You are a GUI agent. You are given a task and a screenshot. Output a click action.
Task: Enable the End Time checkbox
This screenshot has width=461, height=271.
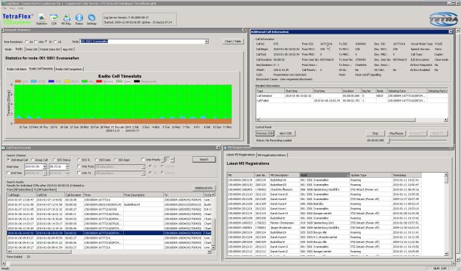[x=9, y=173]
